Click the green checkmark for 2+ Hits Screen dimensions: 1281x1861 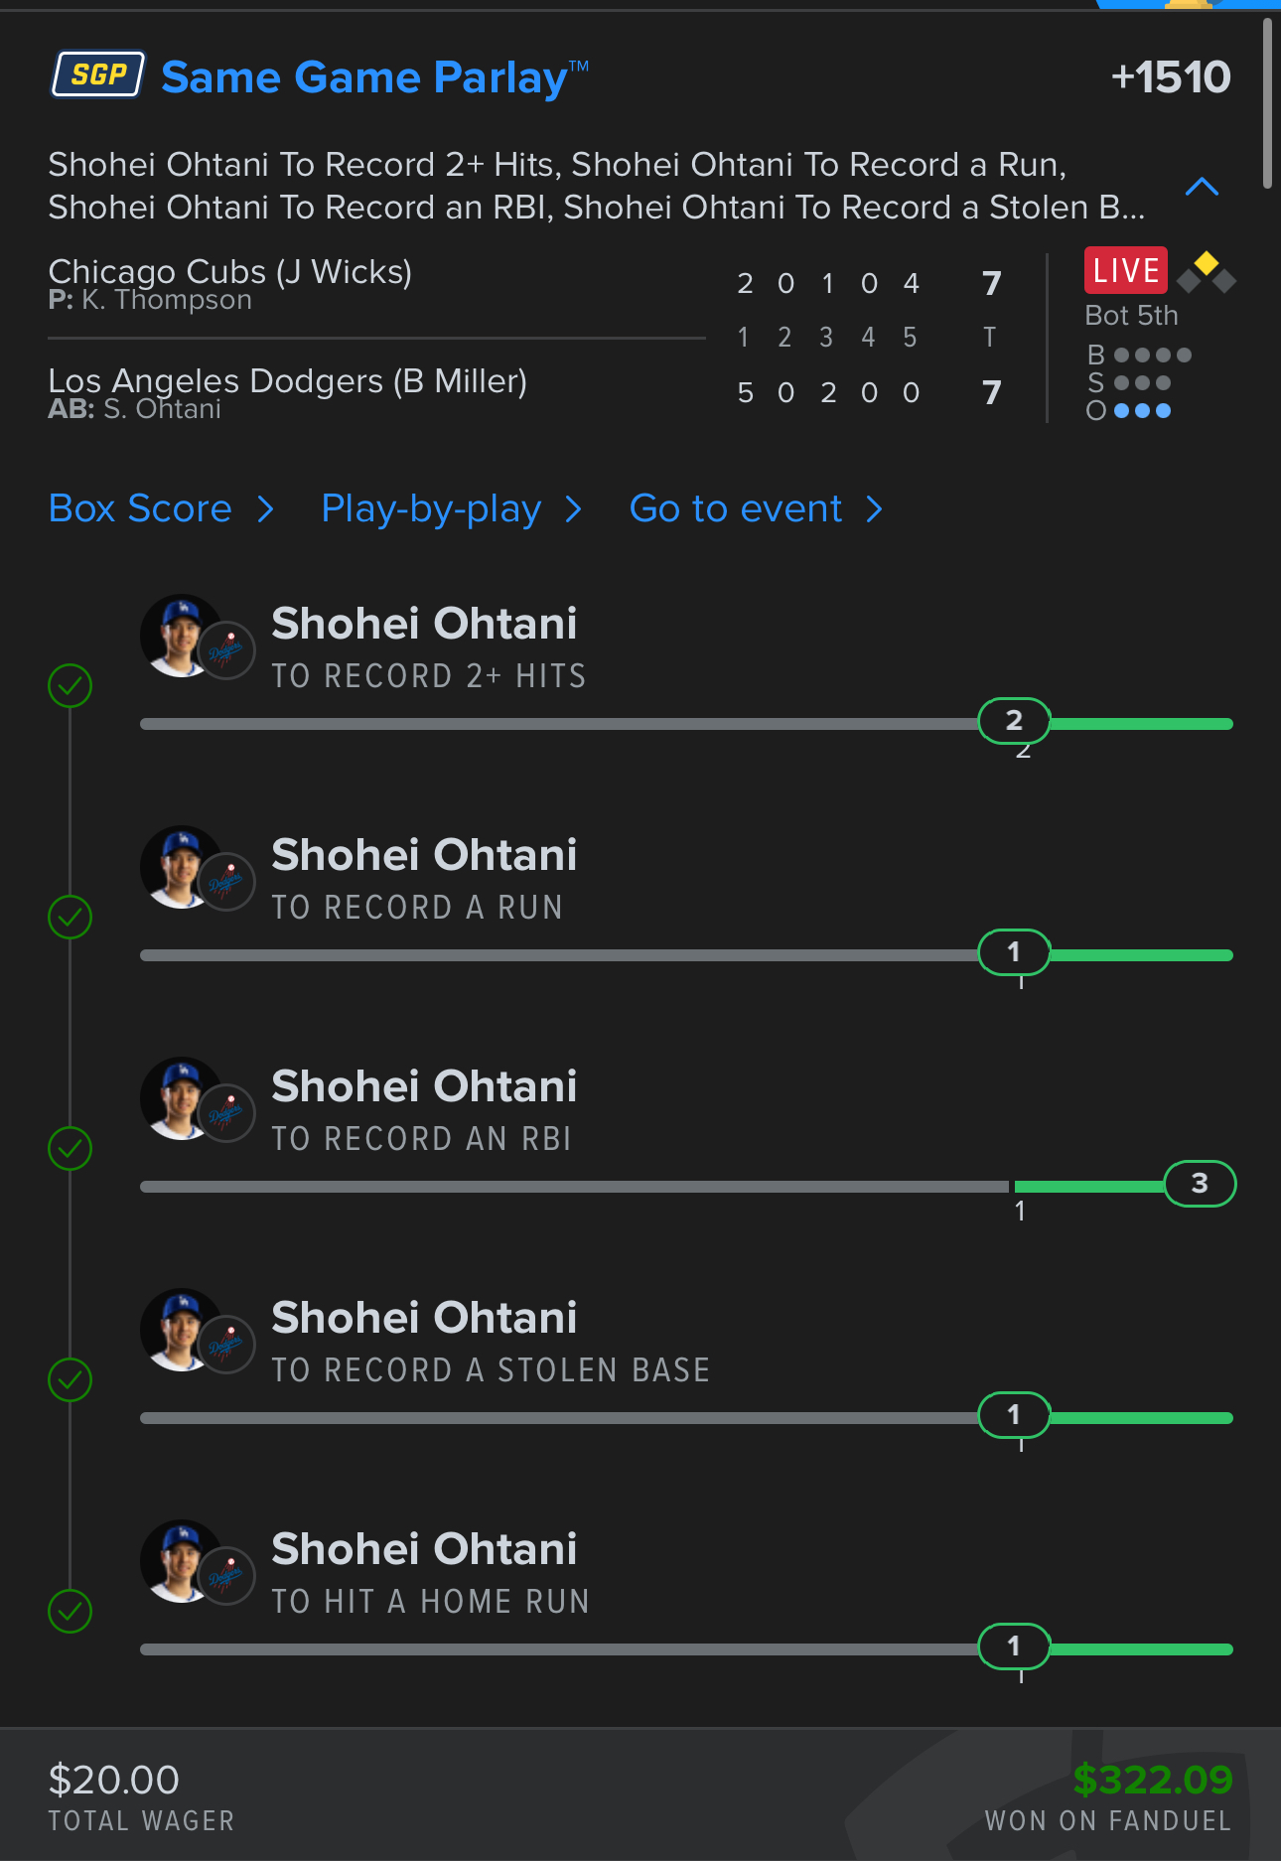[x=71, y=685]
